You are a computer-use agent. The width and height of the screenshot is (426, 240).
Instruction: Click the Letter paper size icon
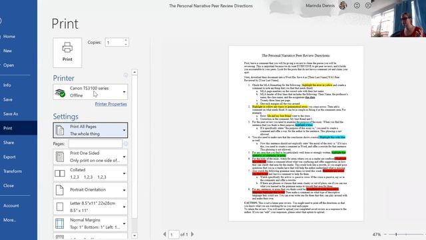click(60, 207)
